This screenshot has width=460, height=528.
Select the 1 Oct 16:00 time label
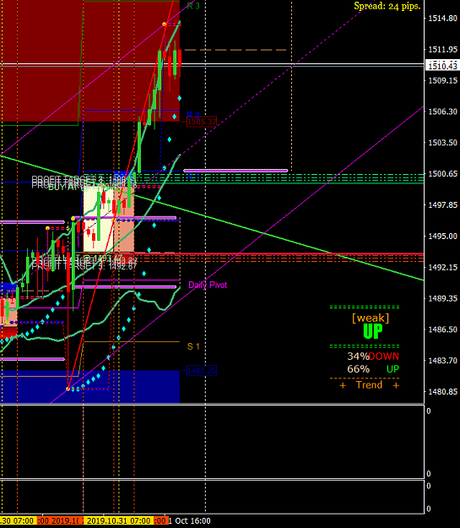(x=189, y=521)
